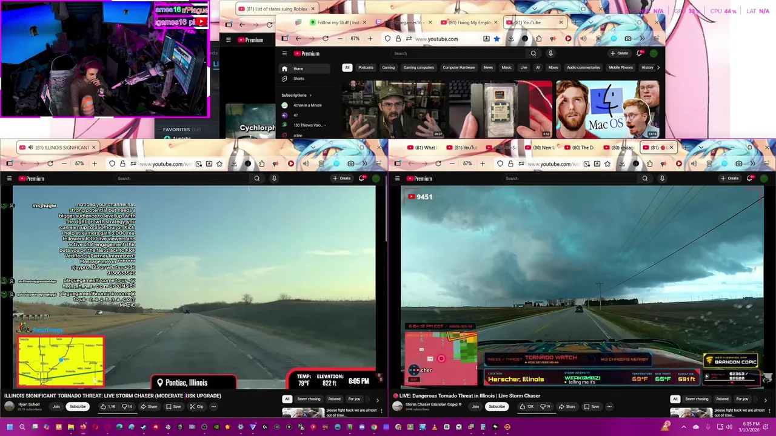
Task: Clip the Ryan Scholl live stream
Action: [x=196, y=406]
